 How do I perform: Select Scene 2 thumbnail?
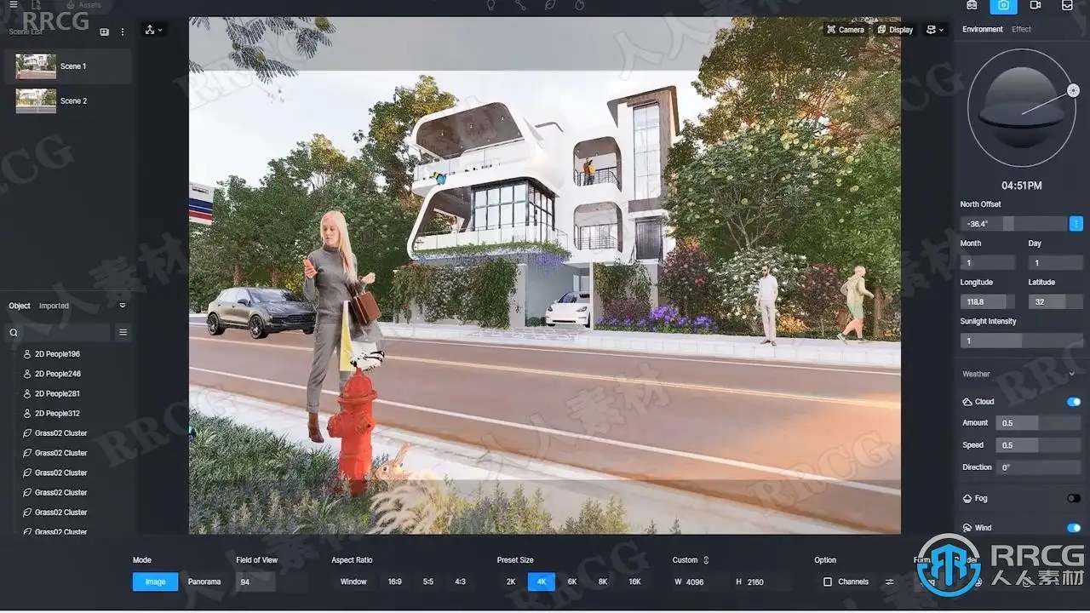36,101
